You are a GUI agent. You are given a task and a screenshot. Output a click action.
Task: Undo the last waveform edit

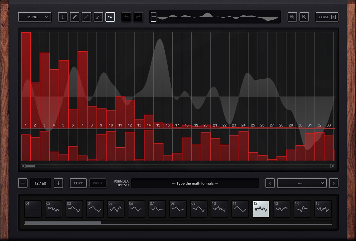click(126, 17)
